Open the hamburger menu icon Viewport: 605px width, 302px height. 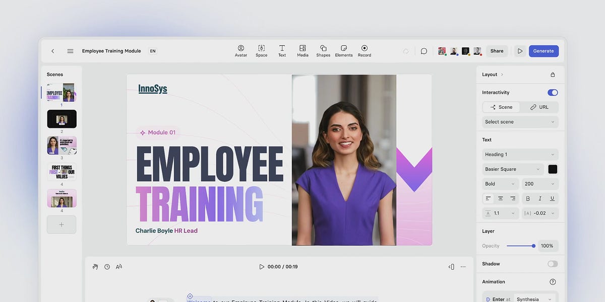70,51
